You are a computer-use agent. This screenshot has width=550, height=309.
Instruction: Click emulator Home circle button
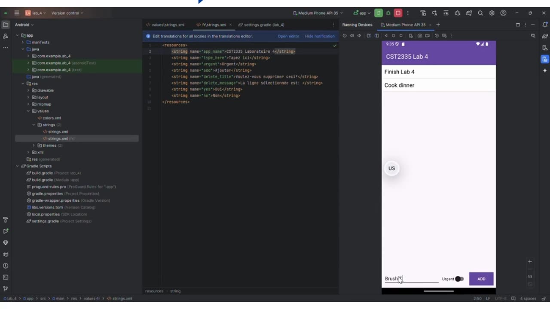pos(393,36)
